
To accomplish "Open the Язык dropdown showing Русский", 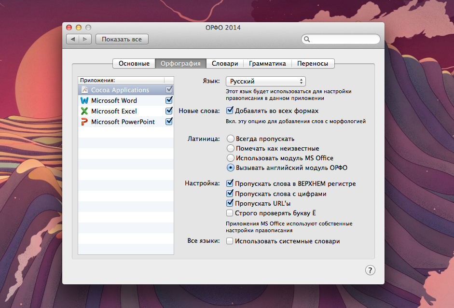I will [x=266, y=82].
